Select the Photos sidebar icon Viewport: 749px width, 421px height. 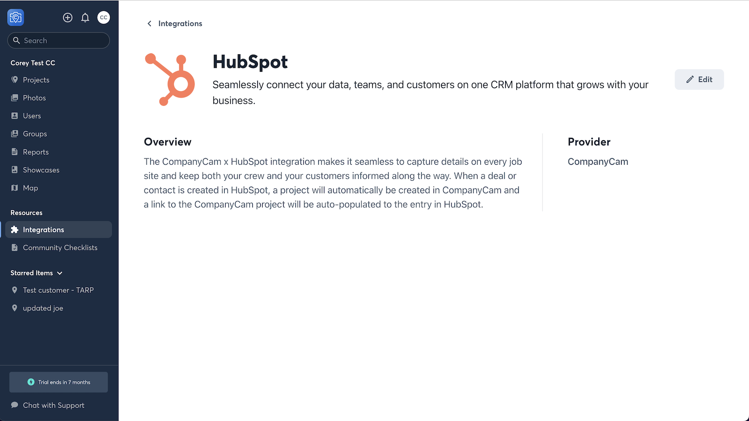pyautogui.click(x=15, y=98)
